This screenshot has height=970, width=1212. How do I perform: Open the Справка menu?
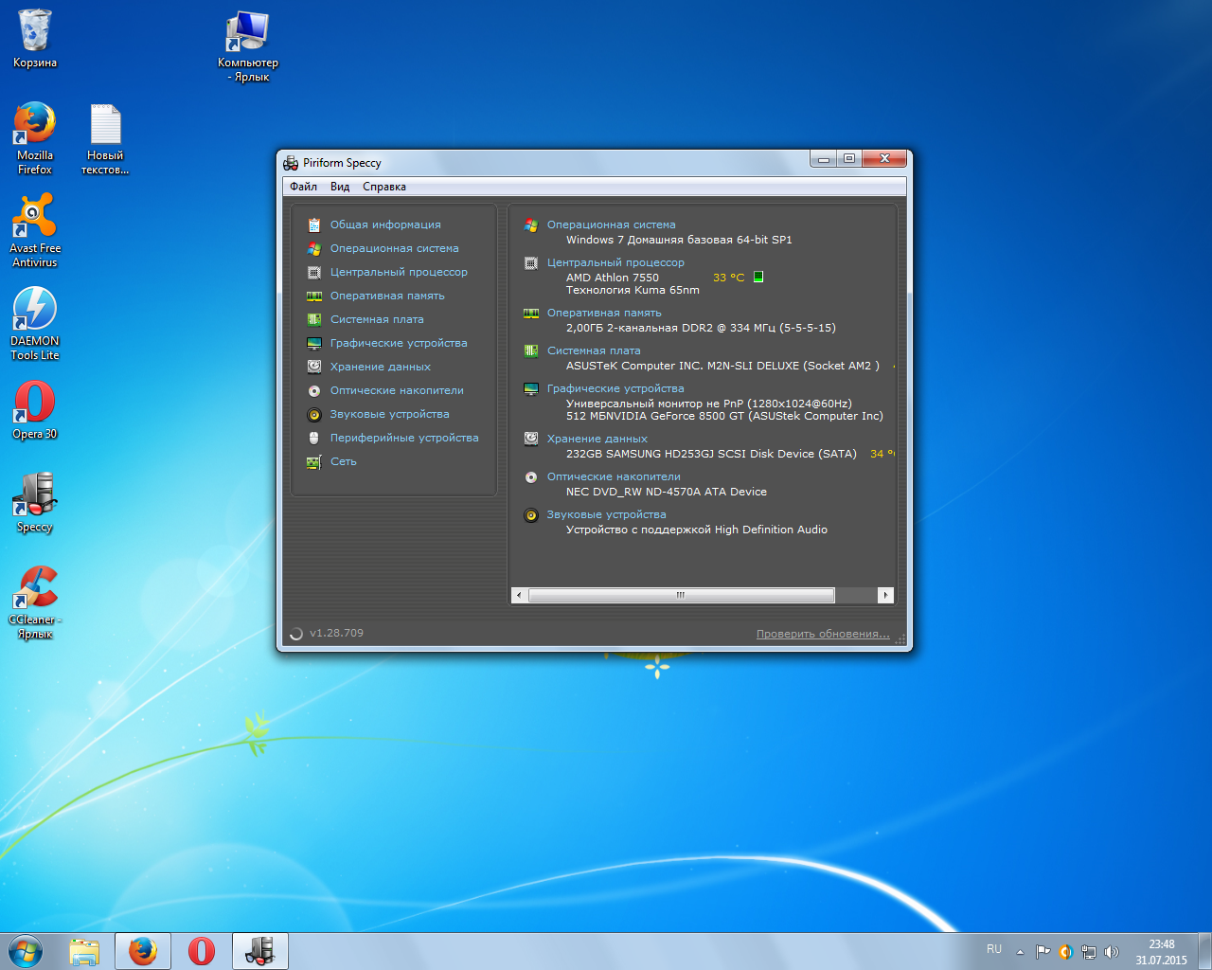pos(384,187)
